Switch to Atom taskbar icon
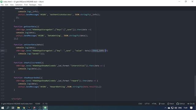The width and height of the screenshot is (196, 110). point(45,108)
